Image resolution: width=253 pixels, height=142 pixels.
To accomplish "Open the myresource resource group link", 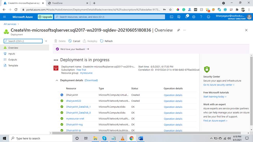I will coord(86,73).
